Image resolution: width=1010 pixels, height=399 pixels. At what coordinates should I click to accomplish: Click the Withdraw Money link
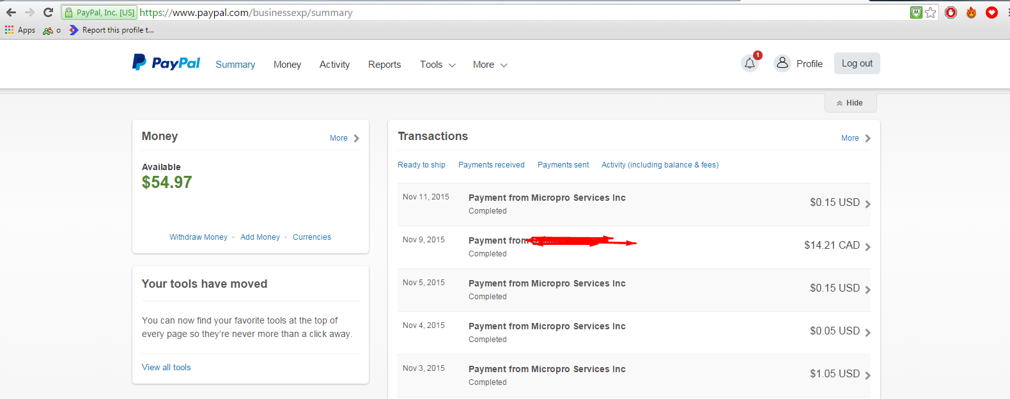click(x=198, y=237)
